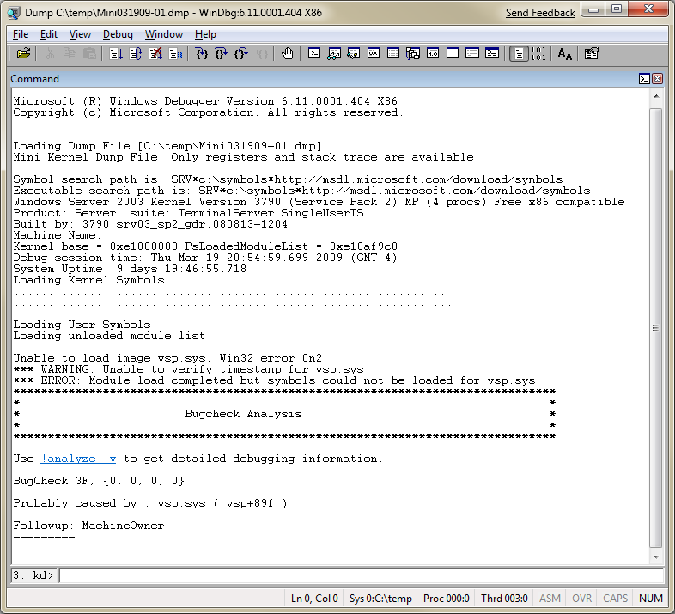Click the ASM status bar indicator
Screen dimensions: 675x614
tap(550, 599)
